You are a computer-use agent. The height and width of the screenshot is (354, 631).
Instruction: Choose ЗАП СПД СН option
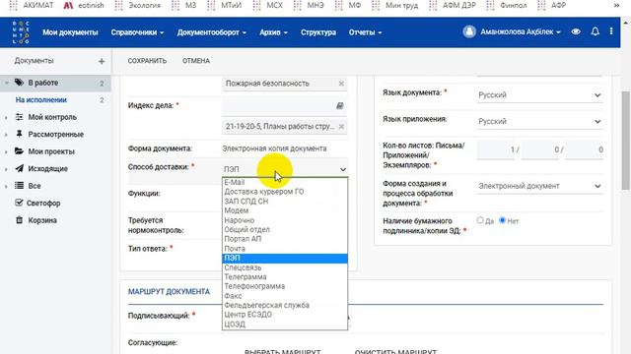(285, 201)
